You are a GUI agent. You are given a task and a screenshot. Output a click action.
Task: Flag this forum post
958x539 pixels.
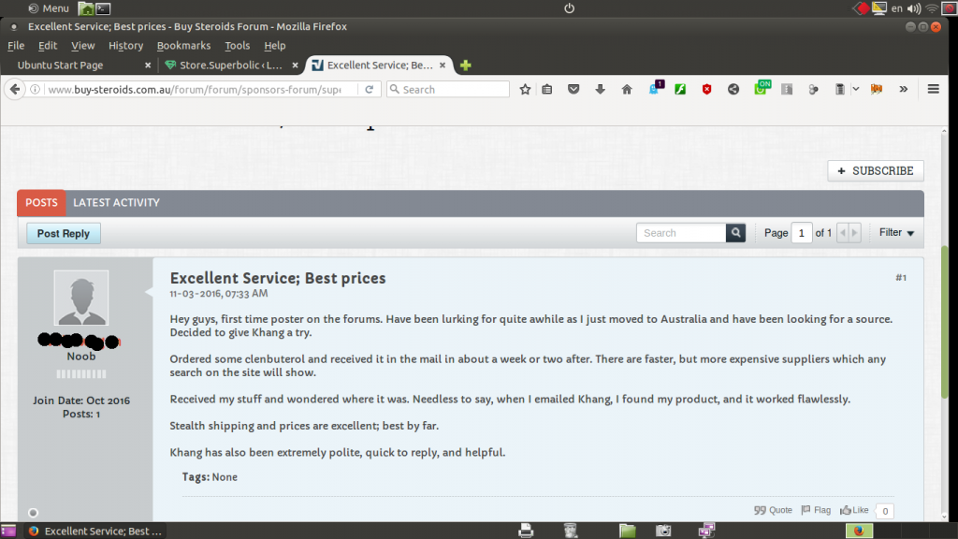coord(815,510)
